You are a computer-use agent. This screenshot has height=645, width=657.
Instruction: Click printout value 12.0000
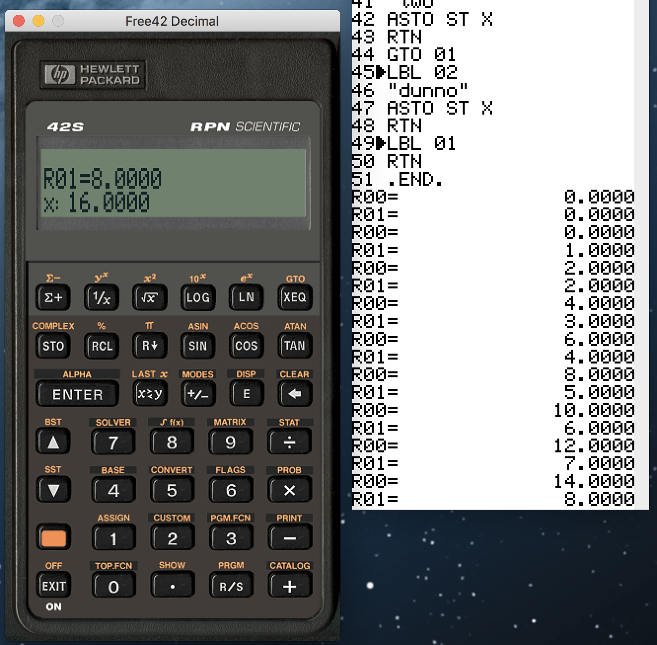(594, 445)
